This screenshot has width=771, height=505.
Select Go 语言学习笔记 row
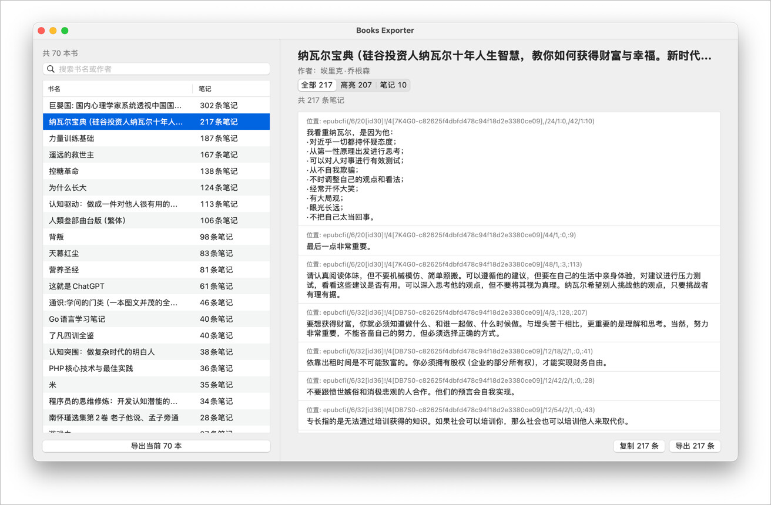[156, 319]
